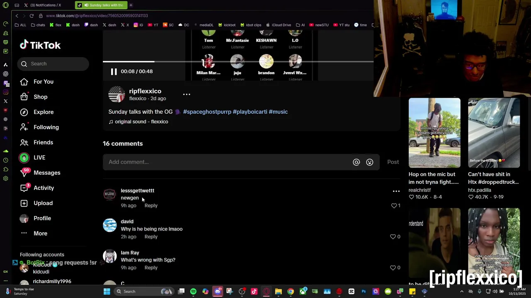Click the TikTok logo
The image size is (531, 298).
click(40, 45)
